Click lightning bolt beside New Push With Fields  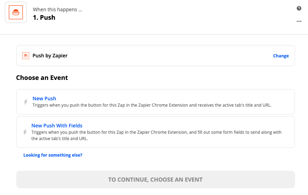(x=25, y=132)
